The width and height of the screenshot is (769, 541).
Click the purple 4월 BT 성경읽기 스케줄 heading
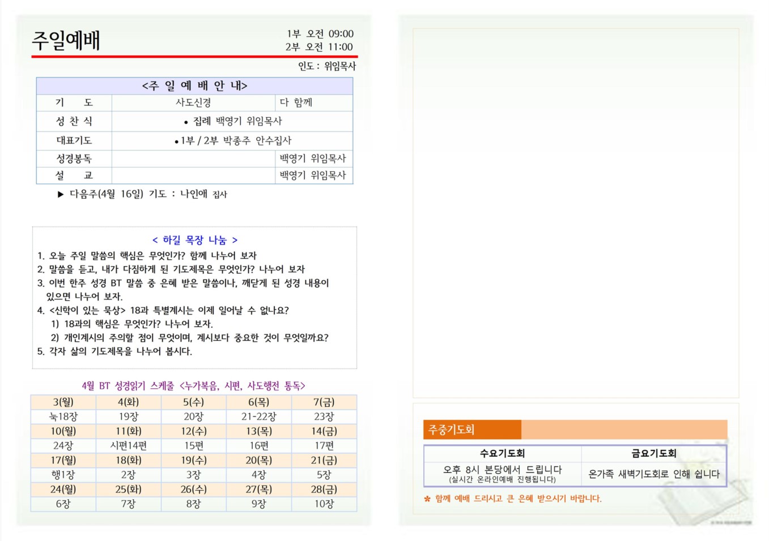pyautogui.click(x=193, y=386)
